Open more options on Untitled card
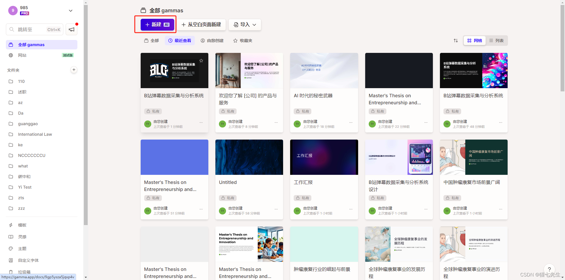Viewport: 565px width, 280px height. coord(276,209)
